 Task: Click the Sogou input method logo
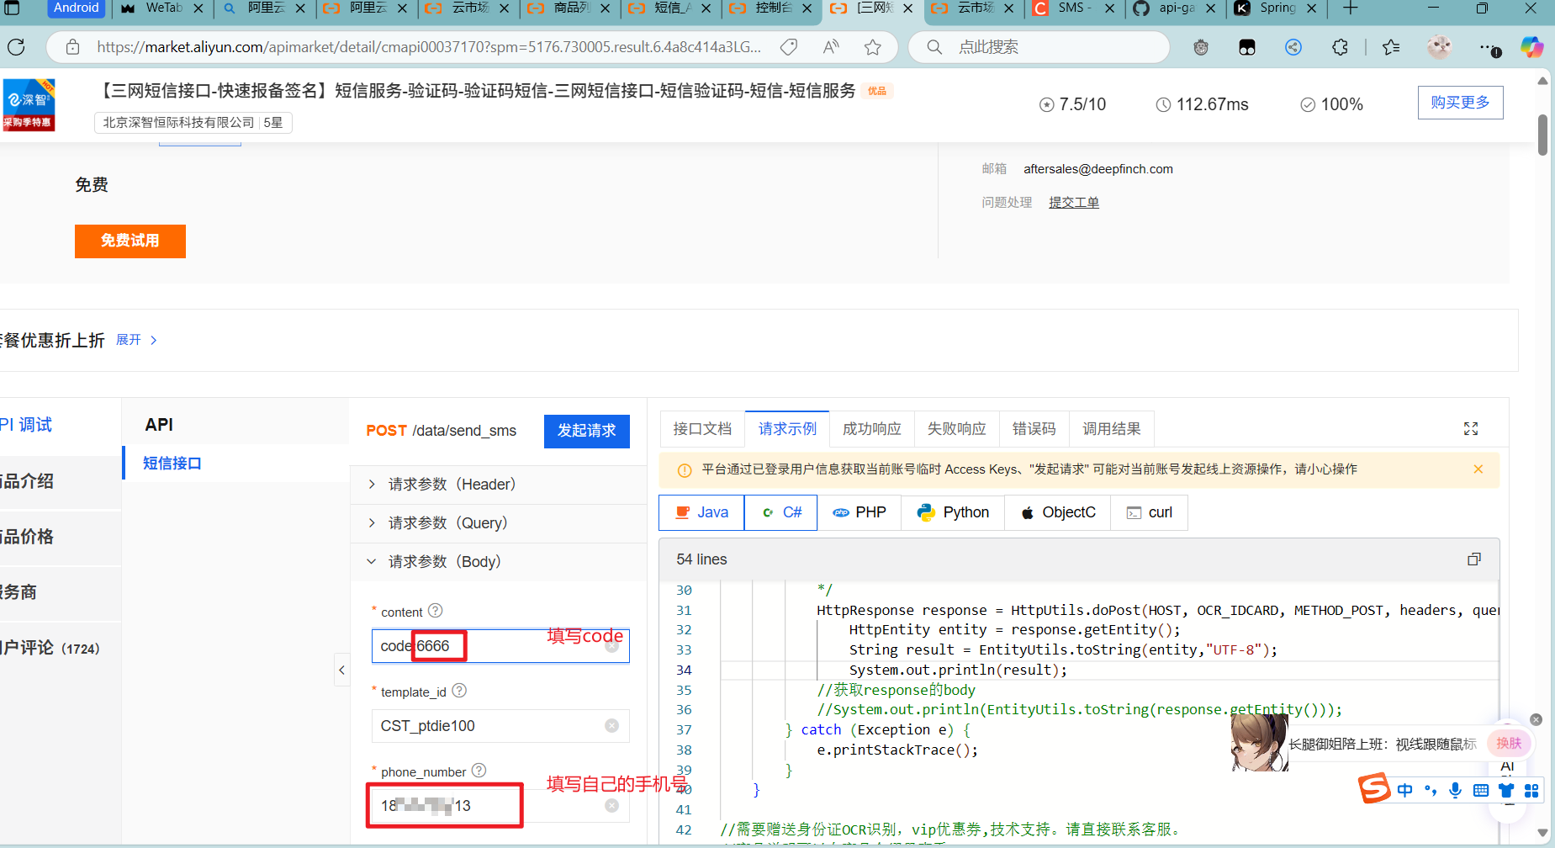click(1374, 789)
